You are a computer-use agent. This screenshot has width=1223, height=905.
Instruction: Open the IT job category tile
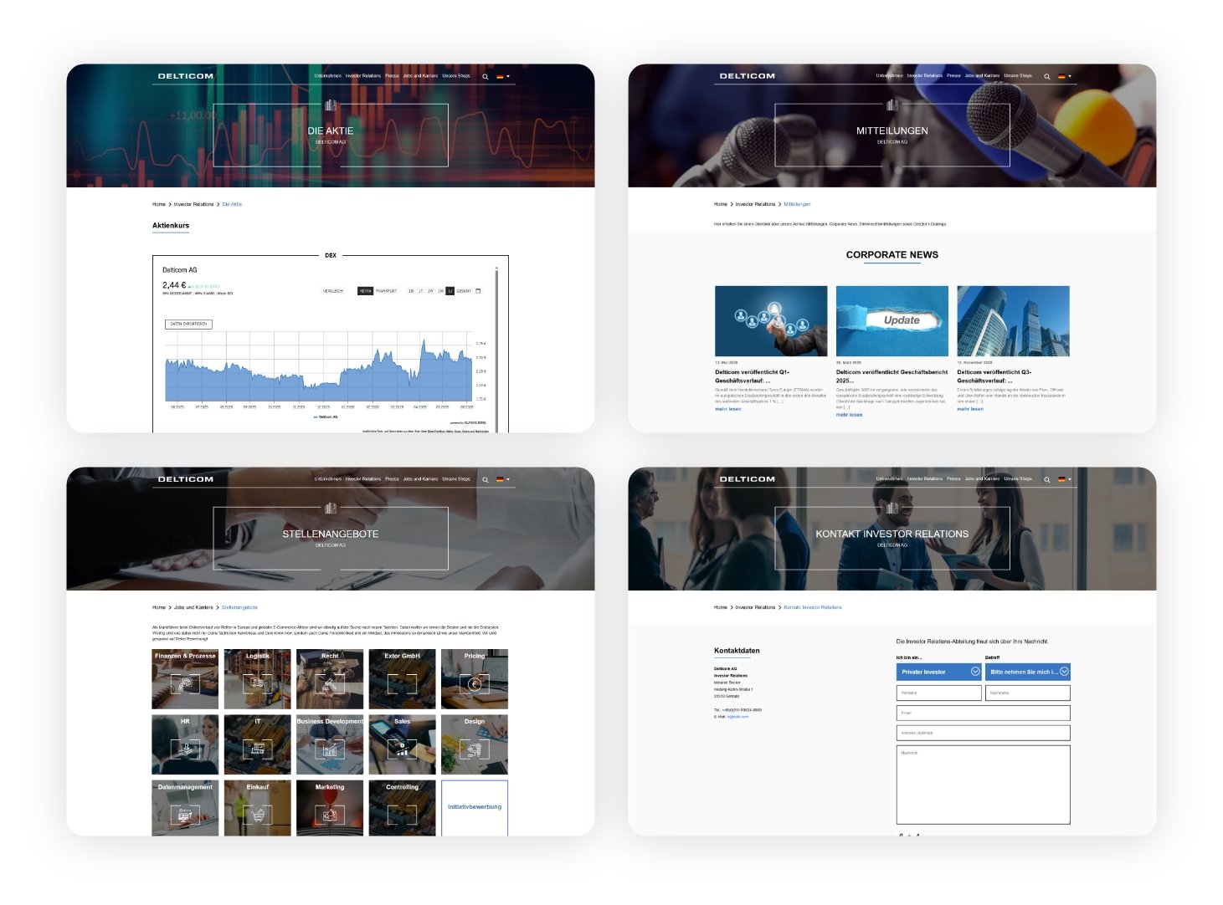258,744
